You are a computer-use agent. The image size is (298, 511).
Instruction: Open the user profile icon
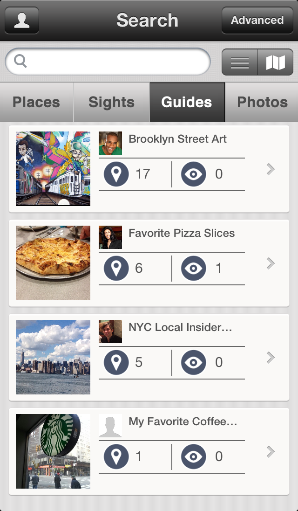click(22, 21)
